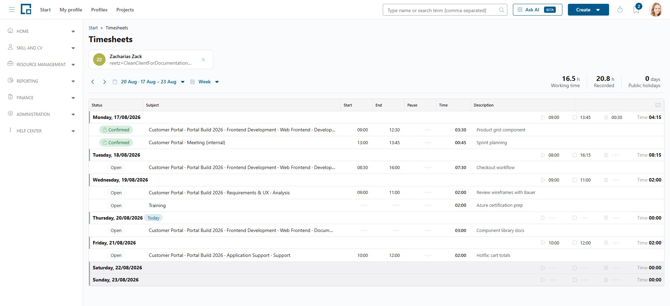This screenshot has width=670, height=306.
Task: Click Thursday's stop square icon
Action: [x=574, y=218]
